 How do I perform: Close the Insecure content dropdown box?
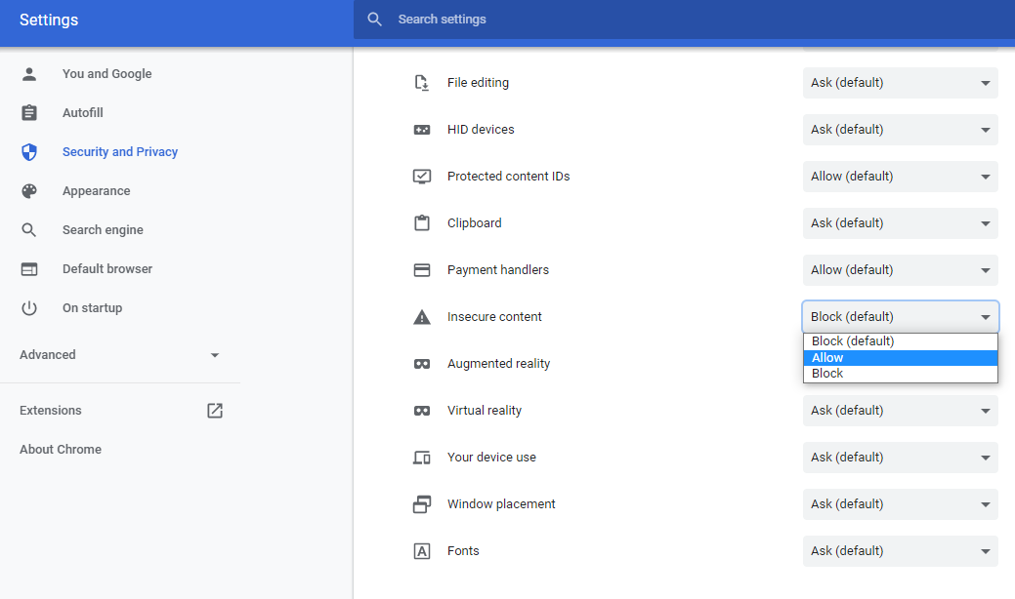[901, 317]
